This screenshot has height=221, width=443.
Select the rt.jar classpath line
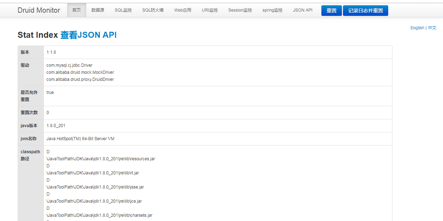click(x=93, y=173)
